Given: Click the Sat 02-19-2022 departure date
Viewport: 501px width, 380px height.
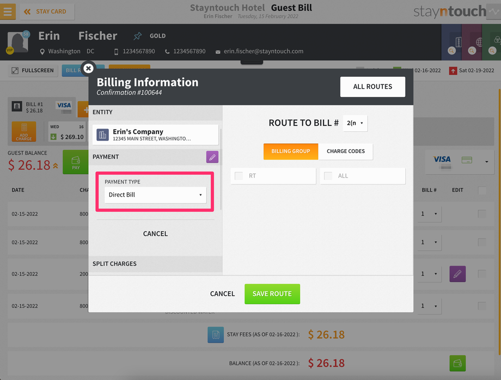Looking at the screenshot, I should pos(476,71).
